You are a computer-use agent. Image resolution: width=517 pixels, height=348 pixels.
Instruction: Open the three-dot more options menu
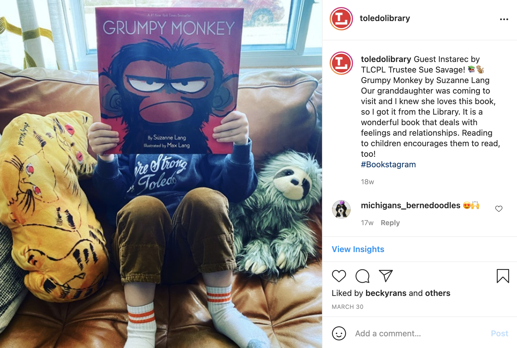coord(504,19)
